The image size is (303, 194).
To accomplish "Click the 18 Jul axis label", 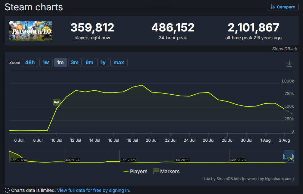I will (x=133, y=140).
